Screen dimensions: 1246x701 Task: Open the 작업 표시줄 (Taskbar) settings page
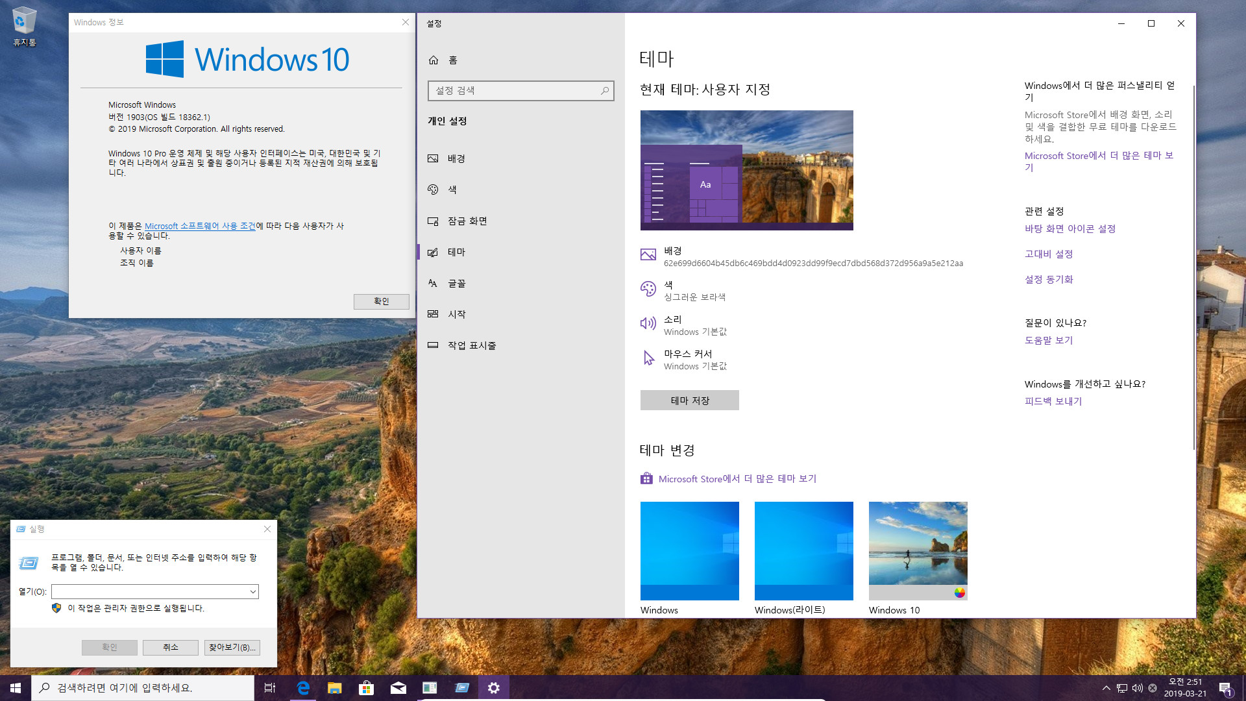tap(521, 346)
